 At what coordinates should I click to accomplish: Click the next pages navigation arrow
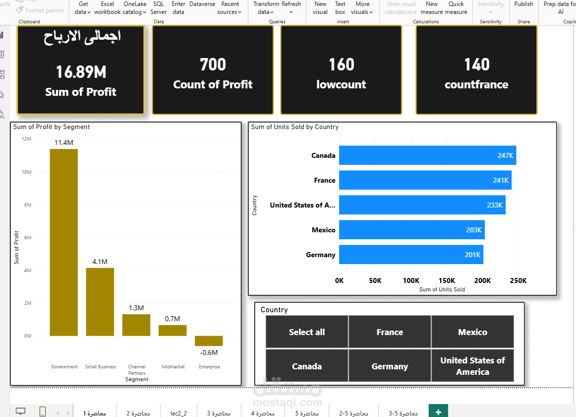pos(68,413)
